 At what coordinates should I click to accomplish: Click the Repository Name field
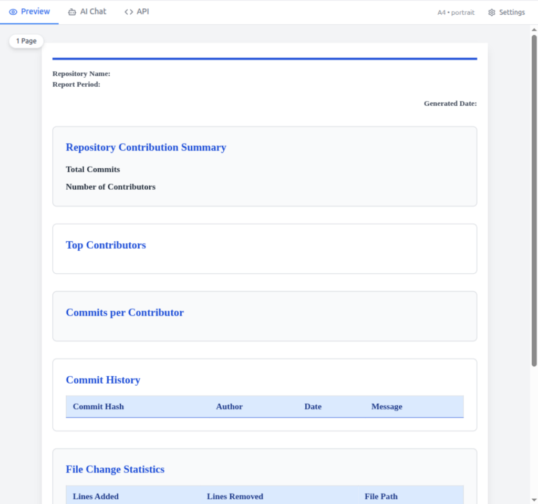point(81,74)
